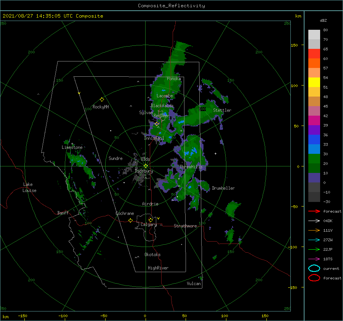The width and height of the screenshot is (343, 321).
Task: Select the purple 36-39 dBZ color swatch
Action: 314,130
